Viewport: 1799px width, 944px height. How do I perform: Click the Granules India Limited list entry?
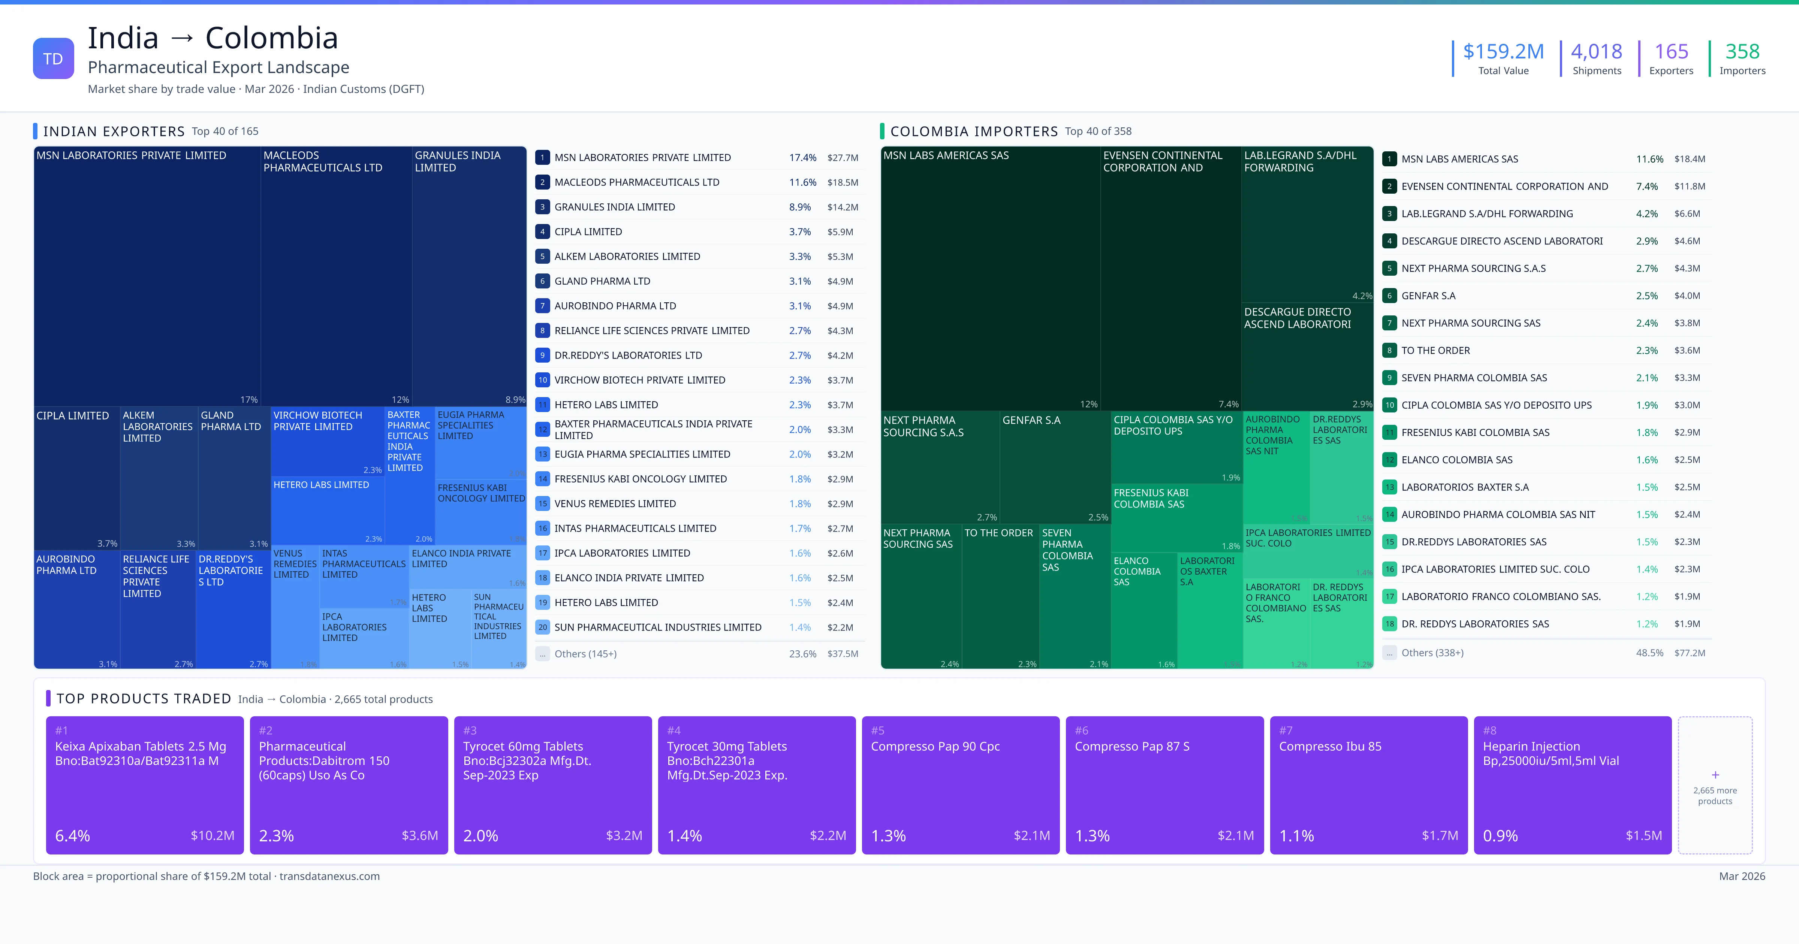[615, 208]
